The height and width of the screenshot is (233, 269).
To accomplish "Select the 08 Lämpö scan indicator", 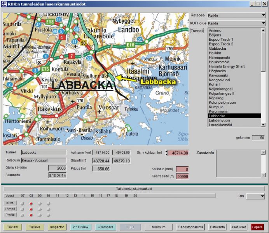I will pos(31,209).
